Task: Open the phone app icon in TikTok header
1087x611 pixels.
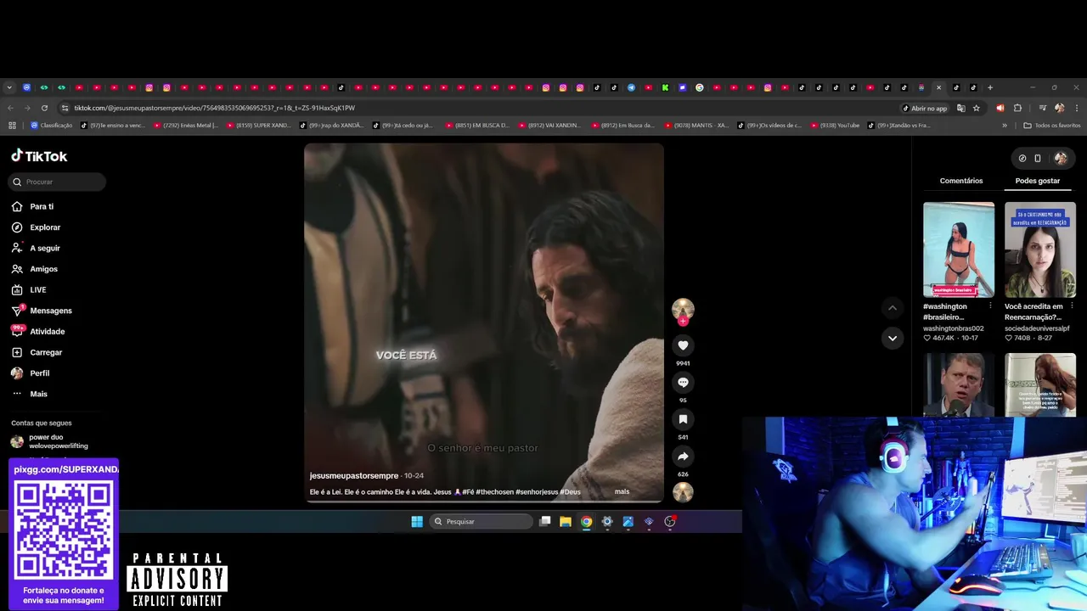Action: [1037, 158]
